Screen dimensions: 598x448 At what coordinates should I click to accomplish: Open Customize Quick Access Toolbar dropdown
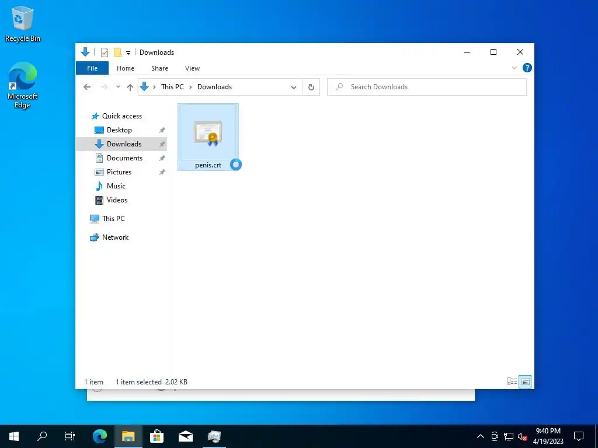[x=128, y=52]
